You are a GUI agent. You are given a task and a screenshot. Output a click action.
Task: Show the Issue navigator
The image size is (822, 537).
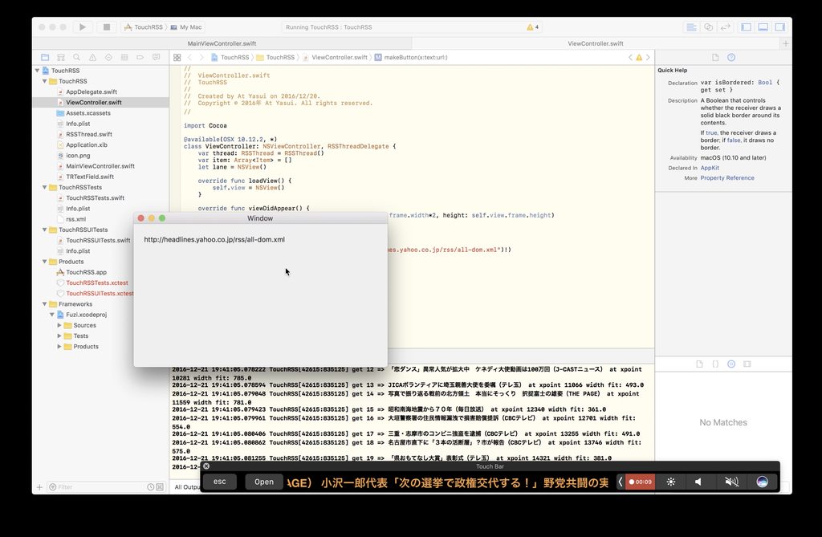point(93,57)
